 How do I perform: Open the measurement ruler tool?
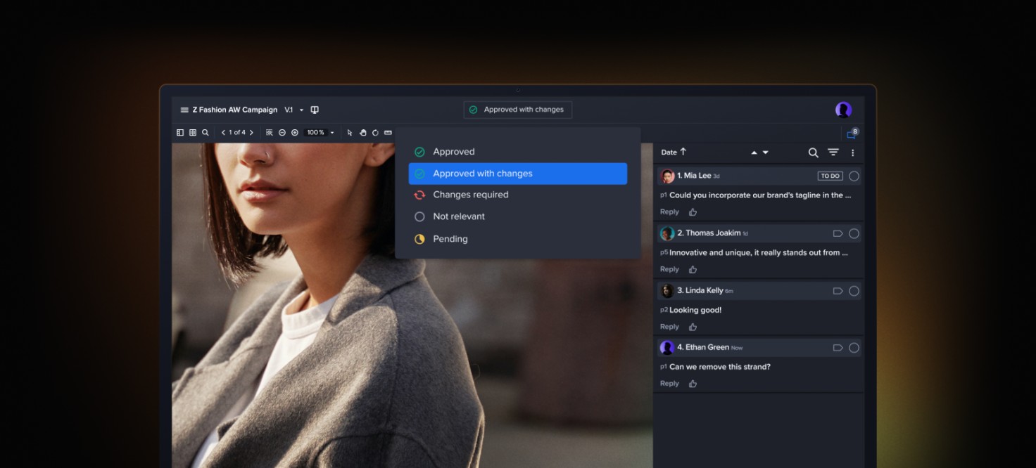point(386,132)
